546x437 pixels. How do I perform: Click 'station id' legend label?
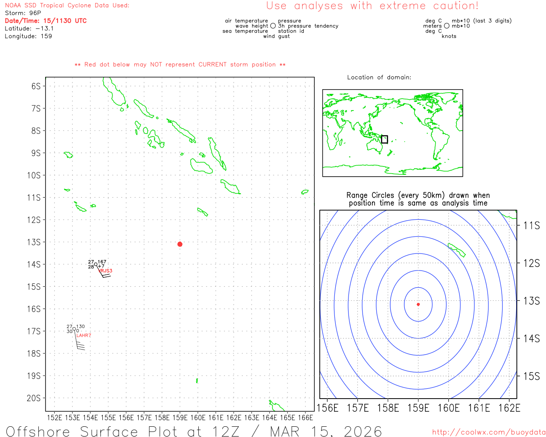pyautogui.click(x=291, y=31)
